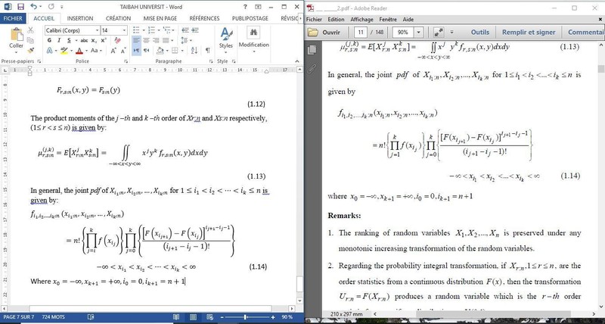
Task: Open the page thumbnails panel in Adobe Reader
Action: pyautogui.click(x=312, y=50)
